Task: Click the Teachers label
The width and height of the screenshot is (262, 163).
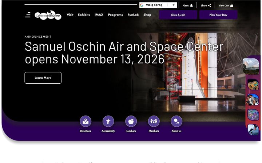Action: [131, 131]
